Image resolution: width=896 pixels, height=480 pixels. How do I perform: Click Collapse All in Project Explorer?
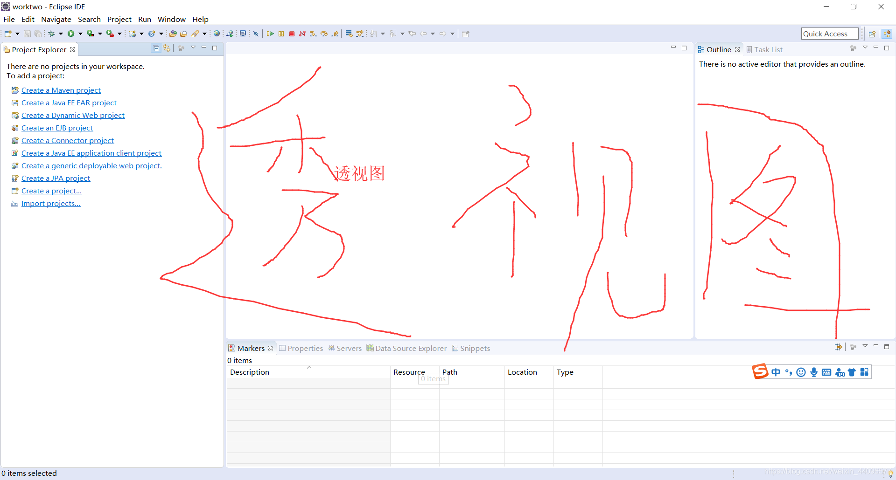click(156, 48)
